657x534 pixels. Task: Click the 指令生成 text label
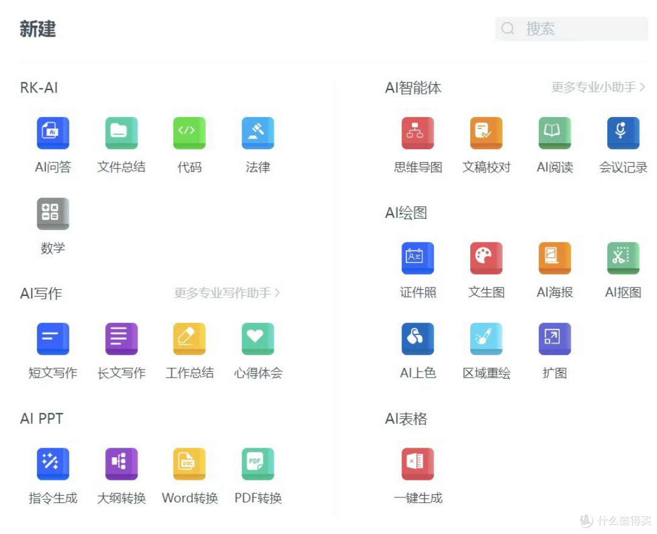pos(53,498)
